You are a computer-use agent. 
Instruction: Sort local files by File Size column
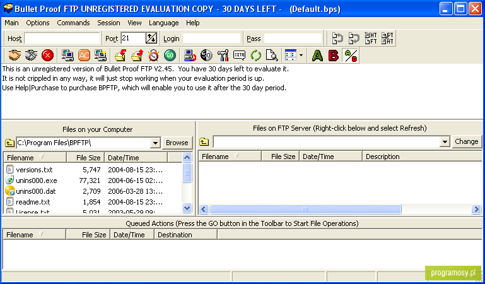(86, 158)
